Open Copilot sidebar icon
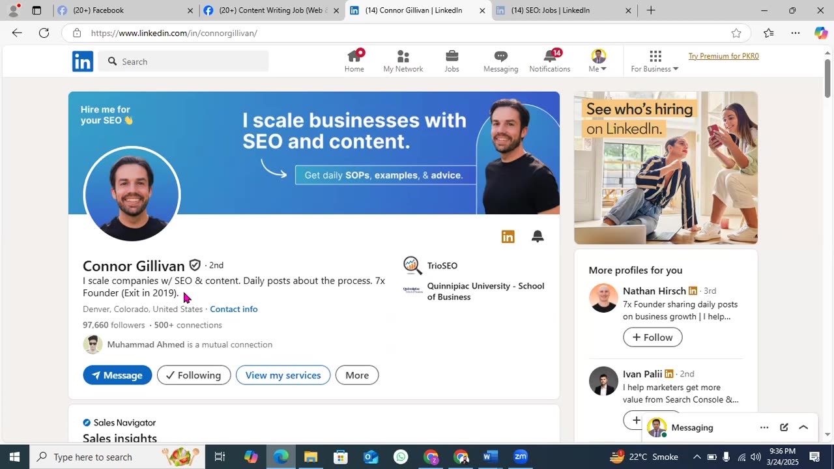Screen dimensions: 834x469 click(821, 33)
